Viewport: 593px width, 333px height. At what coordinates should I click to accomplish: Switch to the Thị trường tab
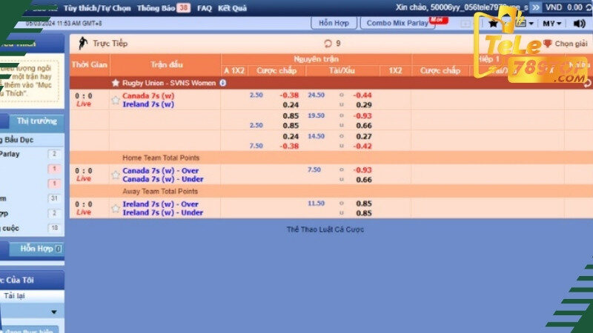tap(37, 121)
